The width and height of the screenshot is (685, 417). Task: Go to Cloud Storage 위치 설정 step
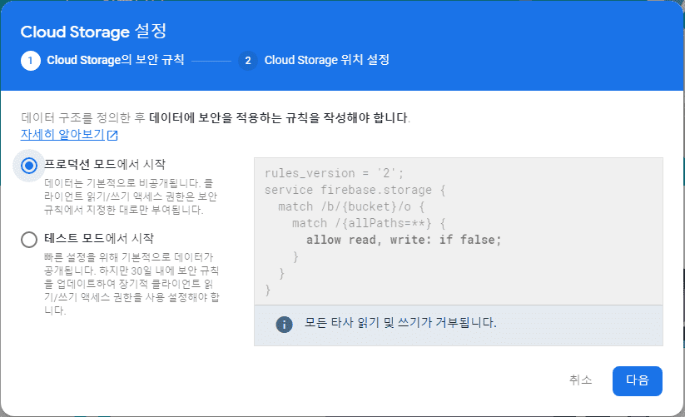pyautogui.click(x=327, y=60)
